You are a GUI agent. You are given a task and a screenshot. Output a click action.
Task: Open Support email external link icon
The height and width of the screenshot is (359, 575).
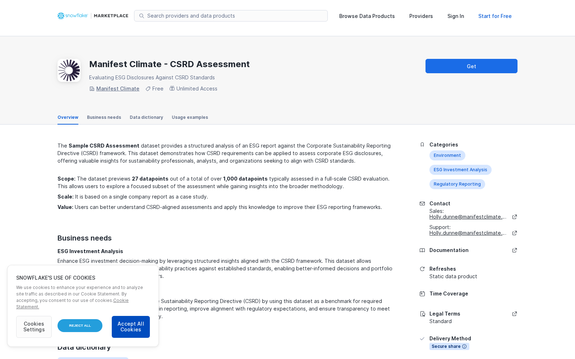(515, 233)
